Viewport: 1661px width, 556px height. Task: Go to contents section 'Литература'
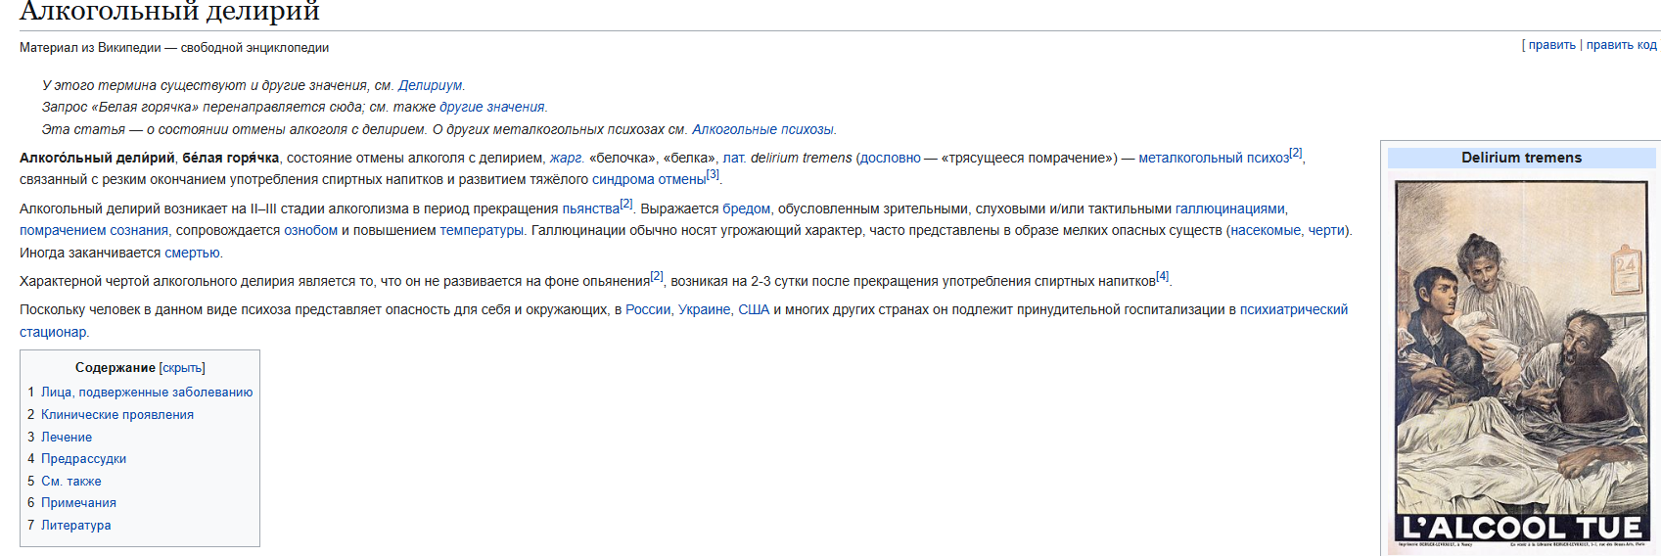[x=75, y=526]
